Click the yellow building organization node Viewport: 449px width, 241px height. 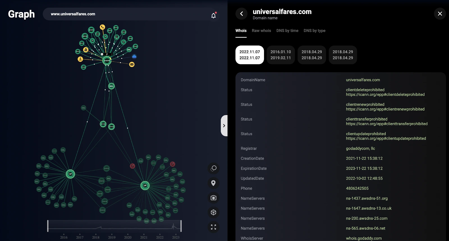point(86,50)
